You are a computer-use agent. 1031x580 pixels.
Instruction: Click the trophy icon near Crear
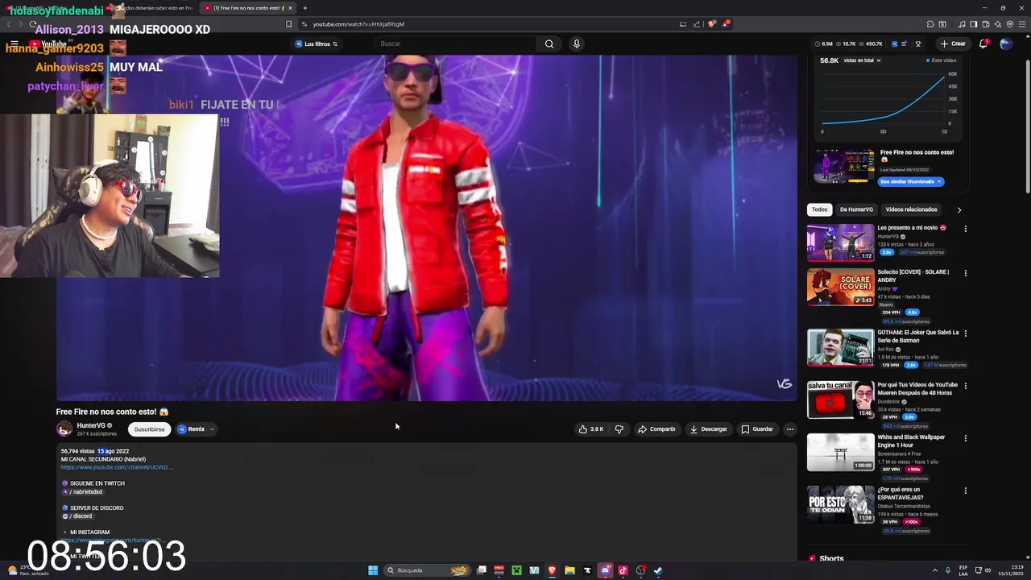tap(918, 43)
